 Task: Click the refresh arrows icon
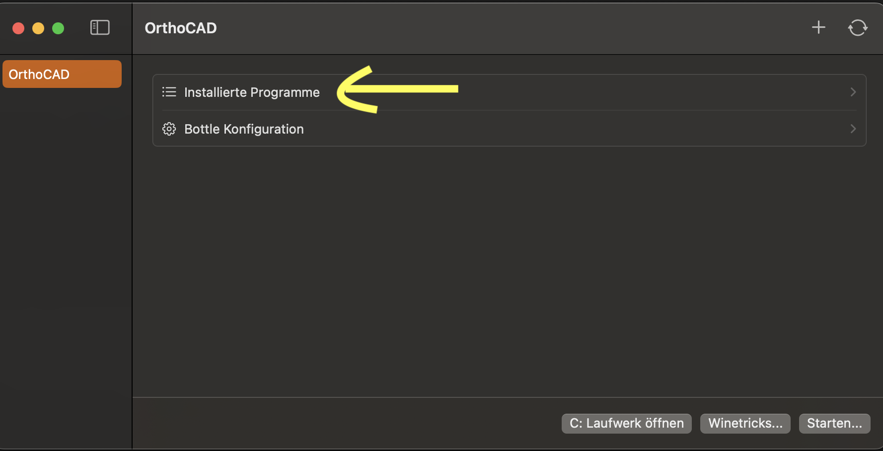coord(858,28)
